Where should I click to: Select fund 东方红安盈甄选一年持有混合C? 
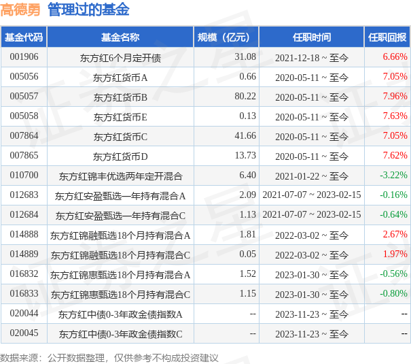click(x=120, y=216)
